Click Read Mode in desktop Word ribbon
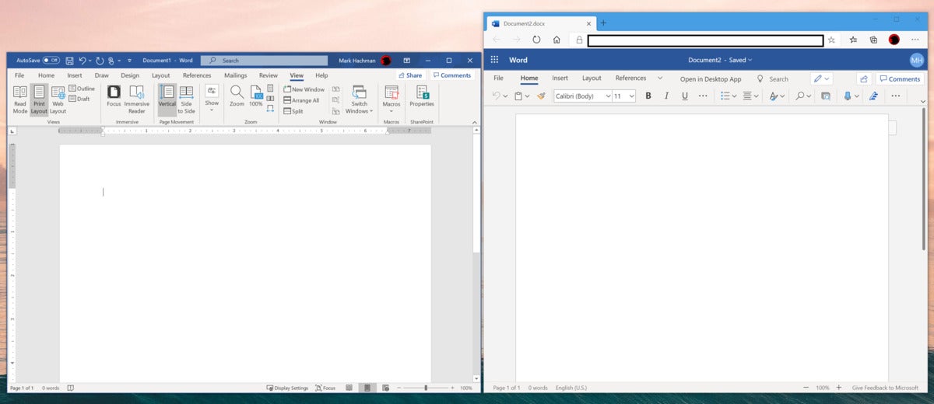Image resolution: width=934 pixels, height=404 pixels. (20, 99)
